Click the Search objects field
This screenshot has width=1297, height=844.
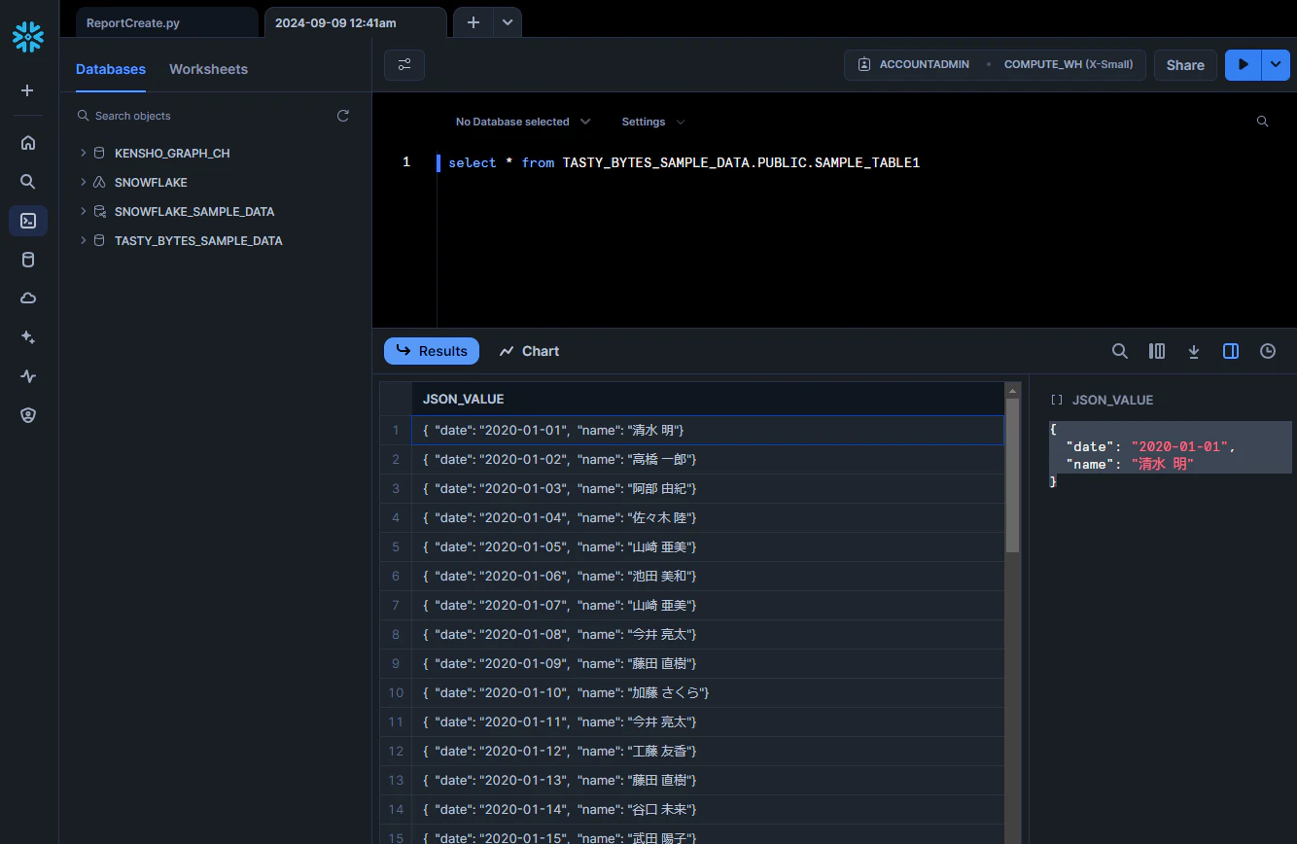204,116
